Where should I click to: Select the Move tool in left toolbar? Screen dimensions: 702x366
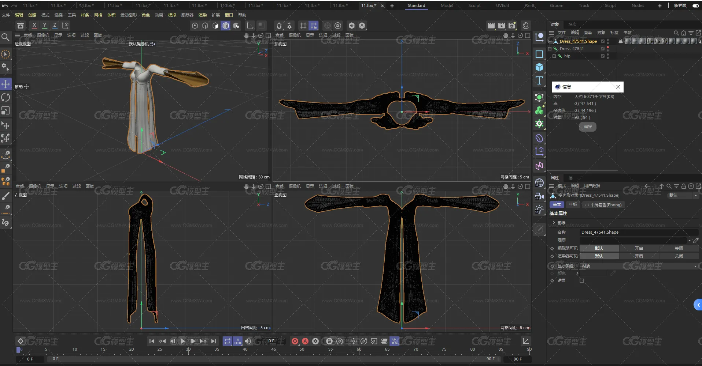(x=5, y=84)
